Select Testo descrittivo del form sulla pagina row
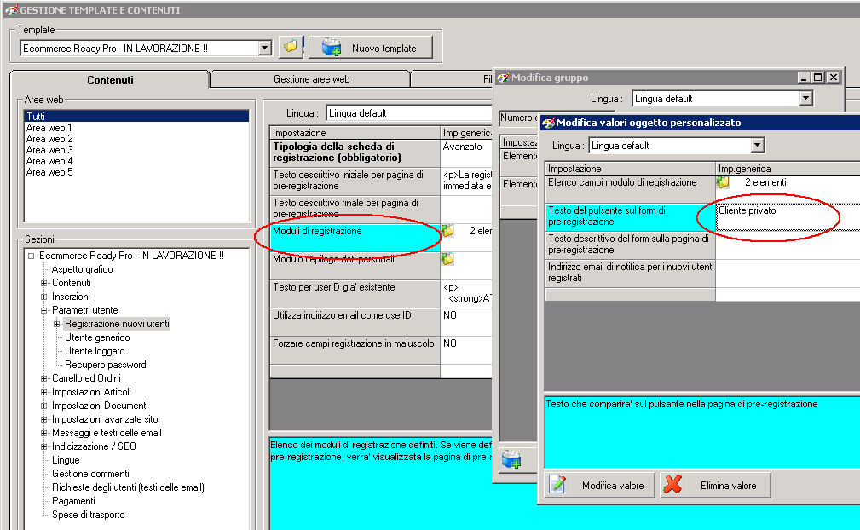Image resolution: width=860 pixels, height=530 pixels. point(630,245)
